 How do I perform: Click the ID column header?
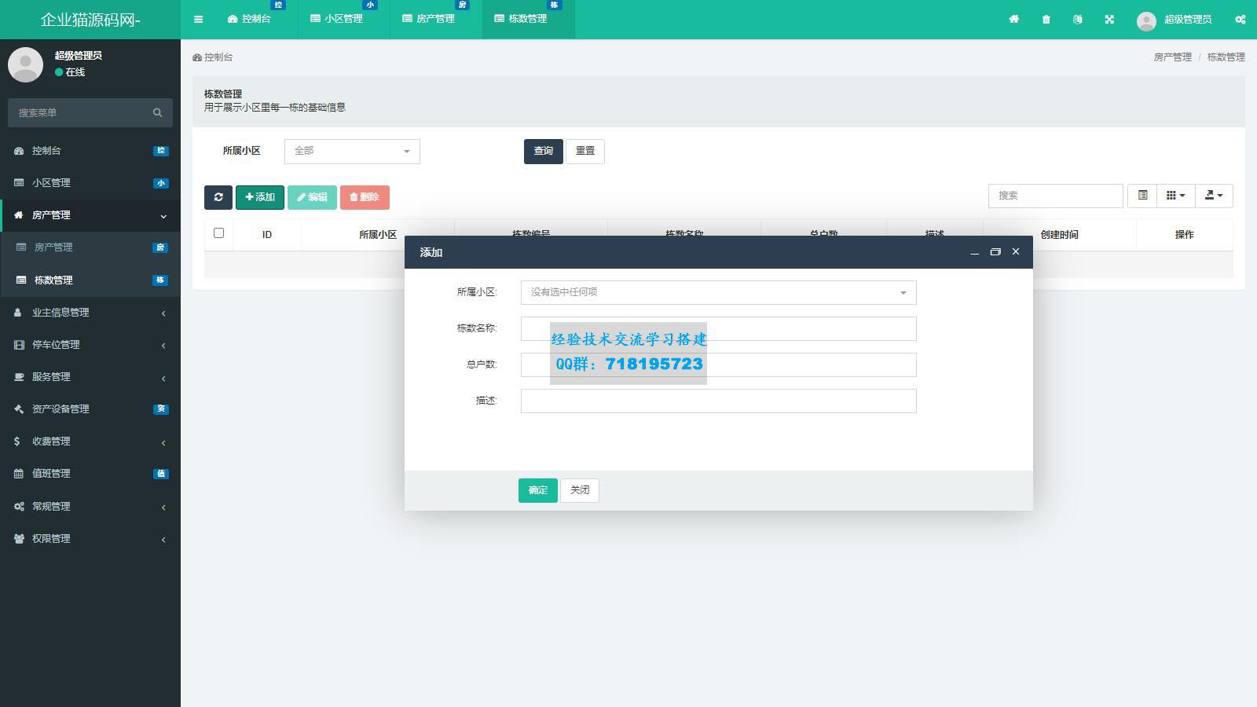pos(267,235)
